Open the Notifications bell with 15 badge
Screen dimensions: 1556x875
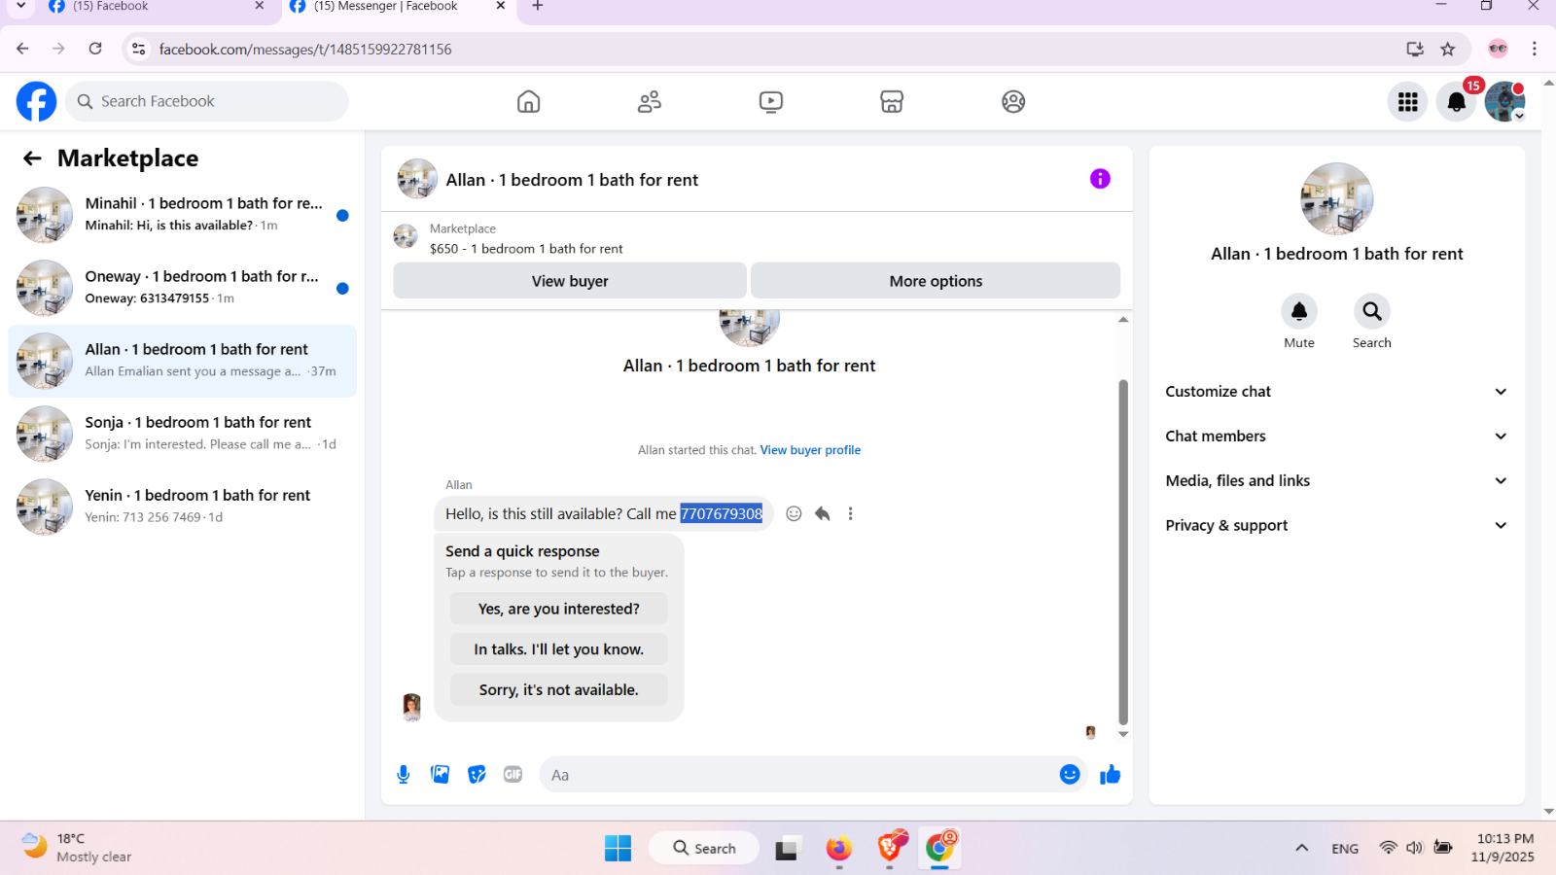[1457, 101]
